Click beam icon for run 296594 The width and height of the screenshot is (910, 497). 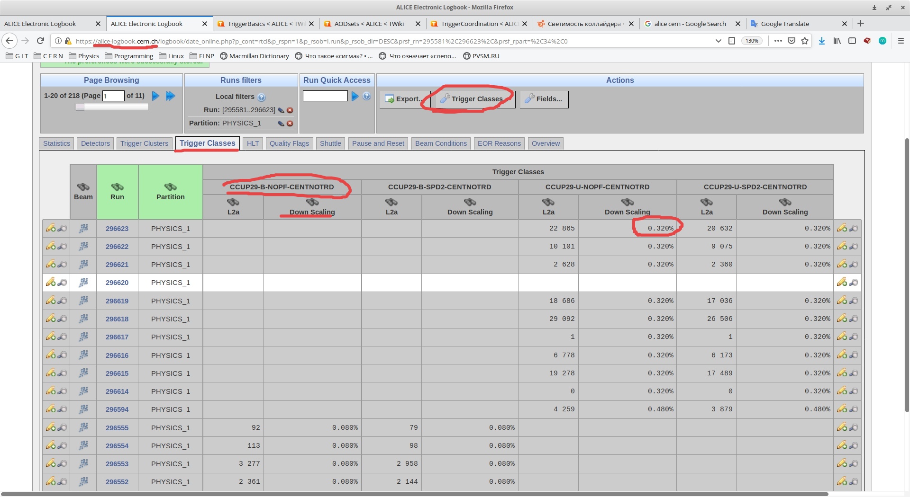pyautogui.click(x=83, y=409)
